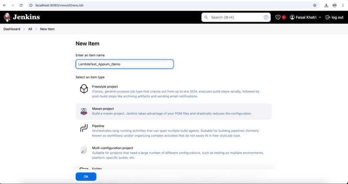Open the browser three-dot menu
This screenshot has width=348, height=184.
(x=343, y=5)
